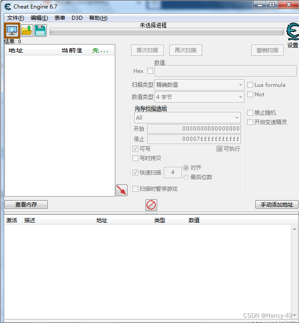Image resolution: width=299 pixels, height=323 pixels.
Task: Click the 手动添加地址 button
Action: pyautogui.click(x=277, y=205)
